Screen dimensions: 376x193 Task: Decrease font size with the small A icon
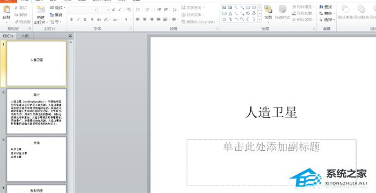click(120, 10)
